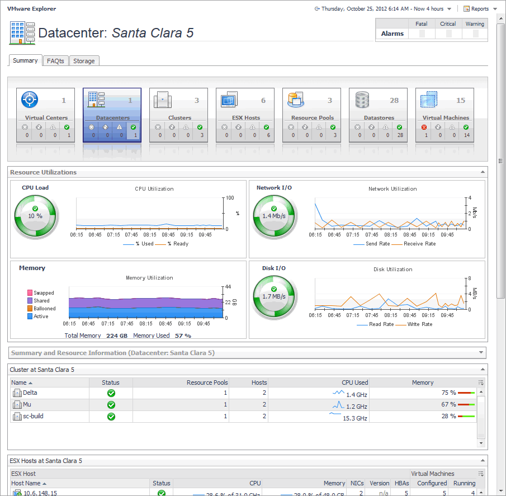506x496 pixels.
Task: Open the sc-build cluster link
Action: point(33,416)
